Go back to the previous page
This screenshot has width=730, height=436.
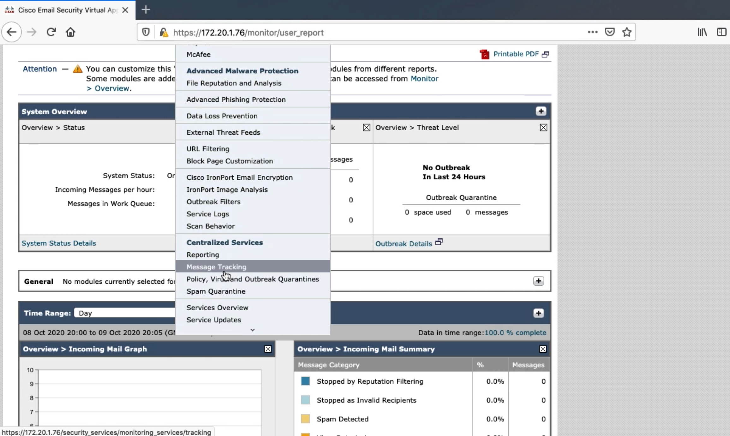tap(11, 32)
